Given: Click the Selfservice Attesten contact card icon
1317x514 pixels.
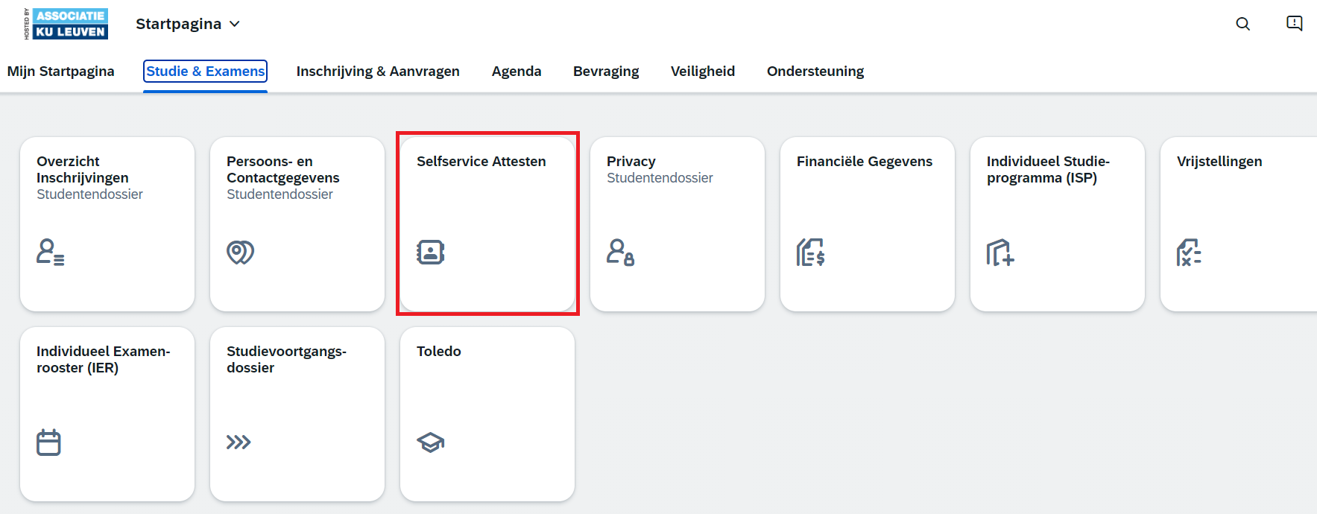Looking at the screenshot, I should [x=430, y=253].
